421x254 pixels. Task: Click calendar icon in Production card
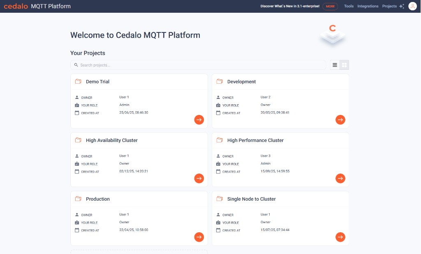click(77, 230)
